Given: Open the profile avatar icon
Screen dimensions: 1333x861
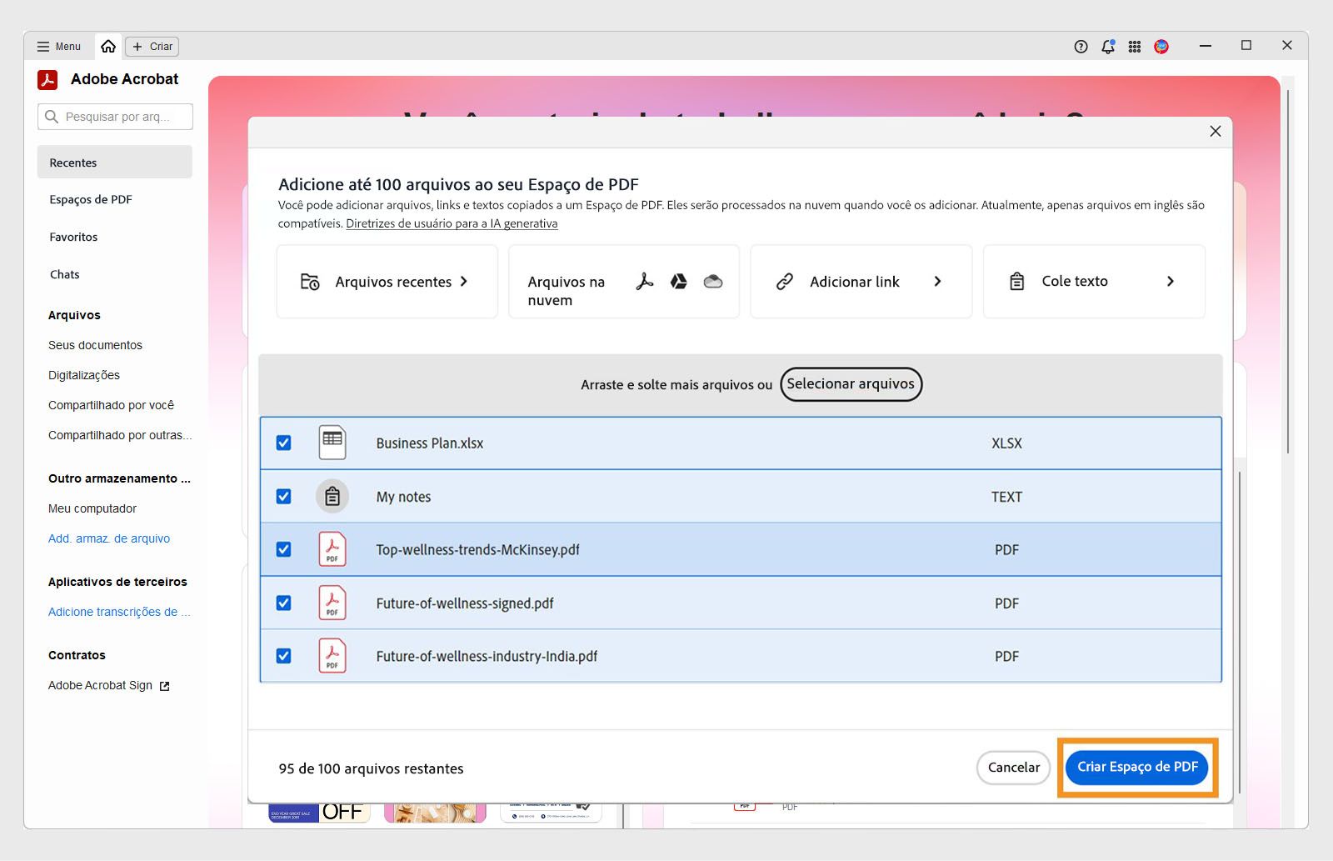Looking at the screenshot, I should coord(1161,47).
